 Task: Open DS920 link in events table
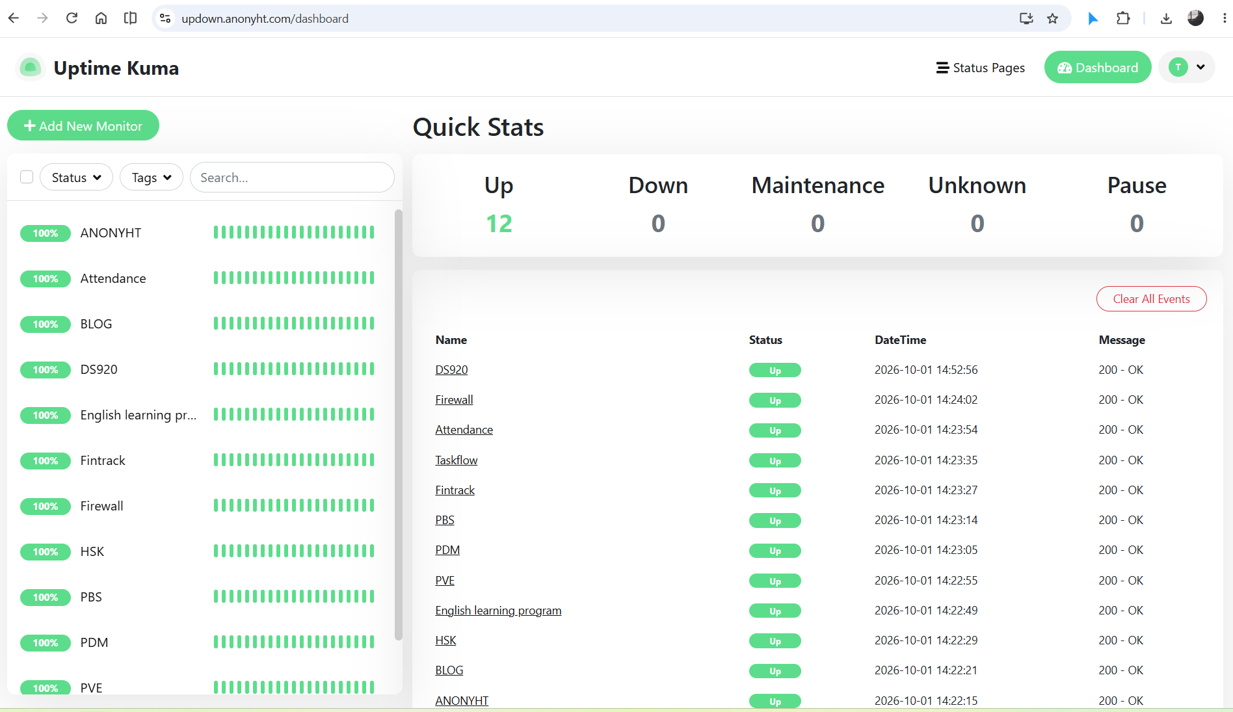tap(451, 369)
